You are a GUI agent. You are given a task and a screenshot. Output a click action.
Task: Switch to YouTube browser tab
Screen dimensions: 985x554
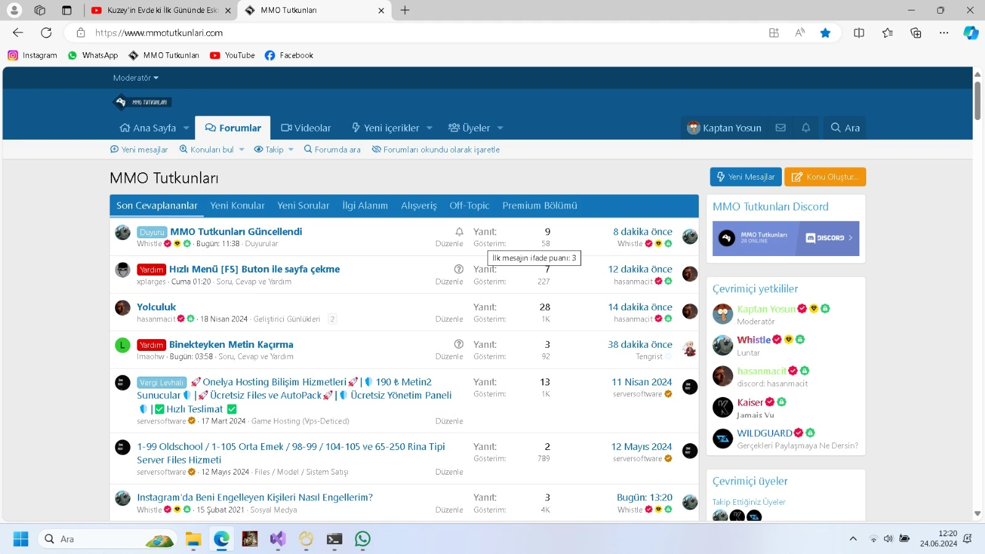pyautogui.click(x=161, y=10)
